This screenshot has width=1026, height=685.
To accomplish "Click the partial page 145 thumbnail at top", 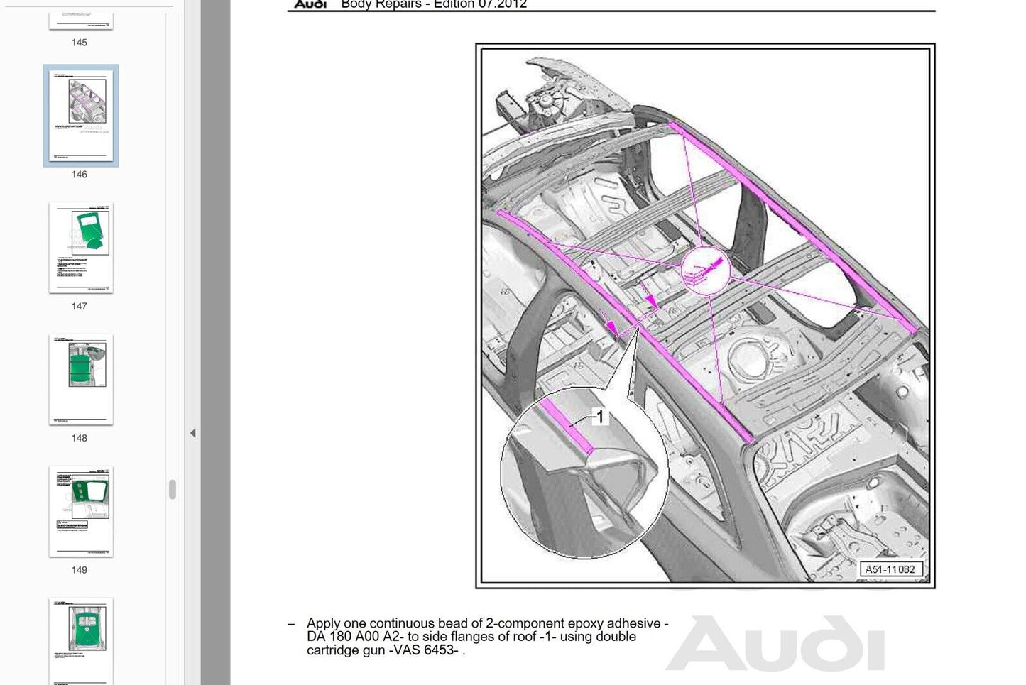I will [81, 21].
